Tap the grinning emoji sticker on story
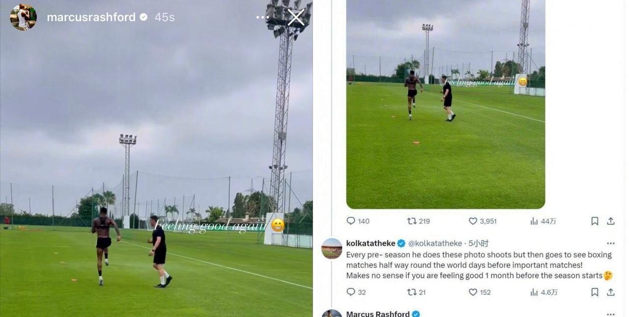629x317 pixels. (278, 225)
